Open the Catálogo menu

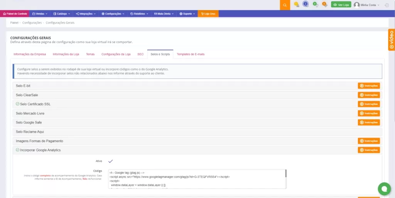coord(61,14)
